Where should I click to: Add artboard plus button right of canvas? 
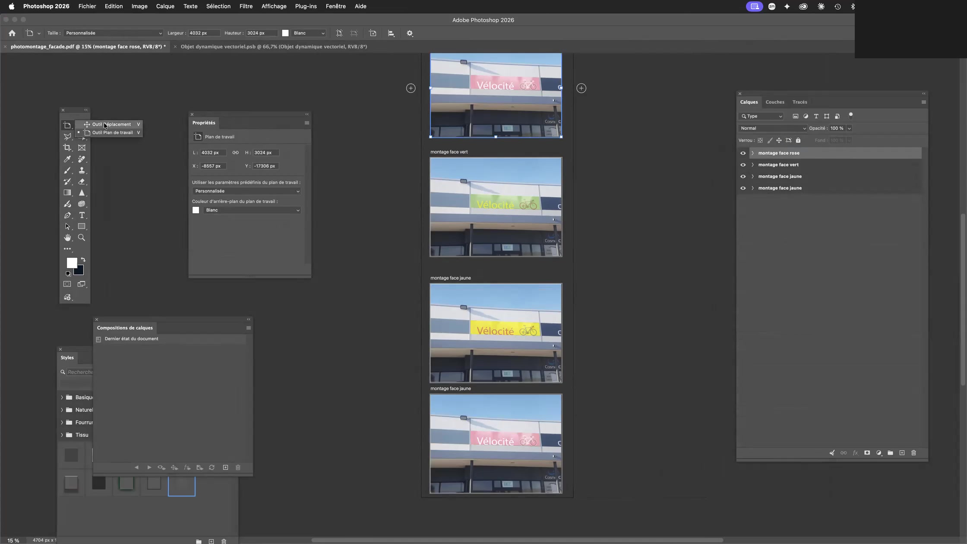[x=581, y=88]
